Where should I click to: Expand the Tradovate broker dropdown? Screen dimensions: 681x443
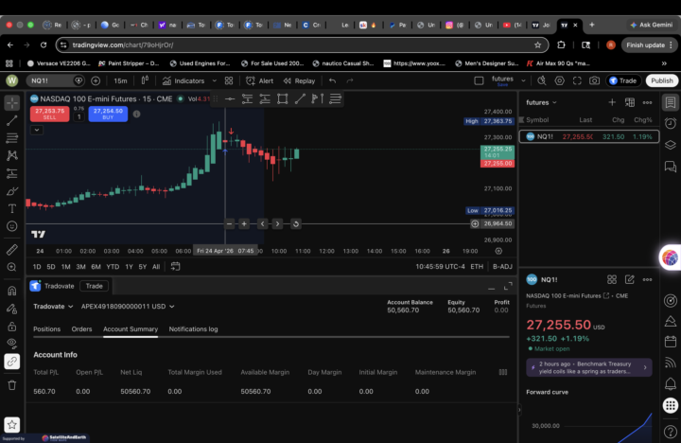tap(53, 307)
